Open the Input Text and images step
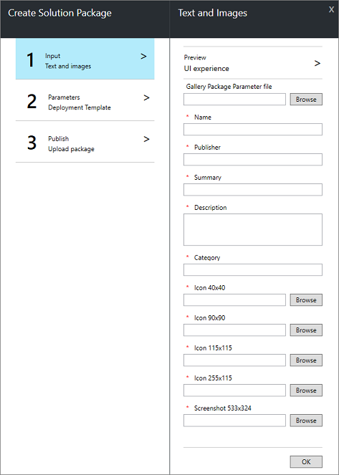339x475 pixels. (85, 59)
